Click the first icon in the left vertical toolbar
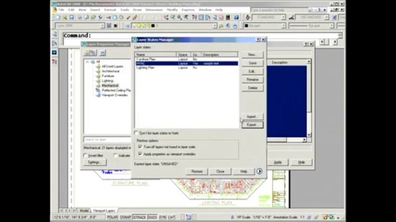This screenshot has height=222, width=396. [54, 34]
